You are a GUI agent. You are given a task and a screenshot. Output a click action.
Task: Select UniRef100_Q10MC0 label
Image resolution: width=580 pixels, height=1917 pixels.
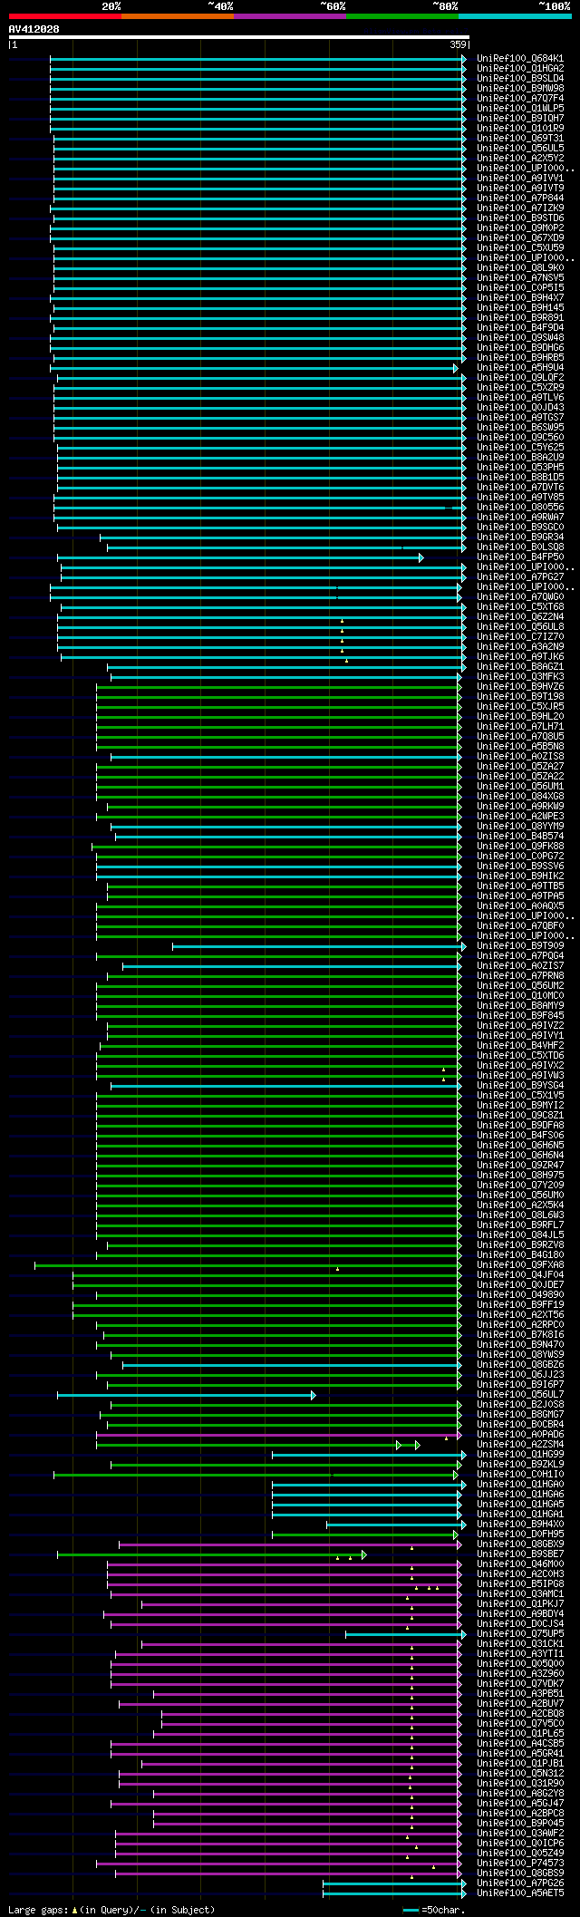520,995
